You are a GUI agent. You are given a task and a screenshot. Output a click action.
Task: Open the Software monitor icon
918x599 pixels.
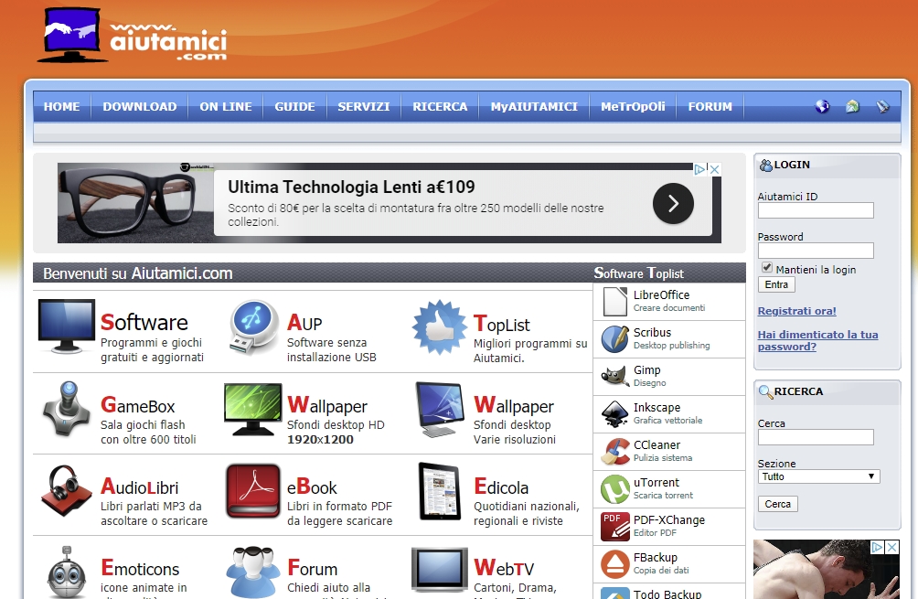66,326
